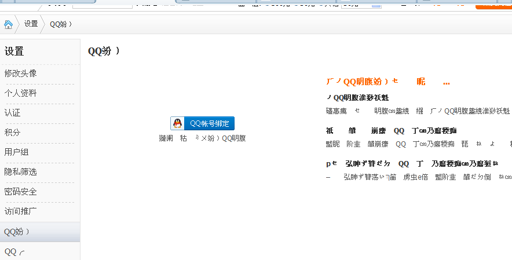Click the QQ penguin icon on bind button

tap(178, 123)
